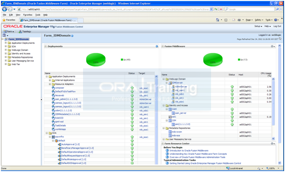Open DefaultOperationalApproval [1.0] composite
The height and width of the screenshot is (172, 285).
tap(77, 152)
